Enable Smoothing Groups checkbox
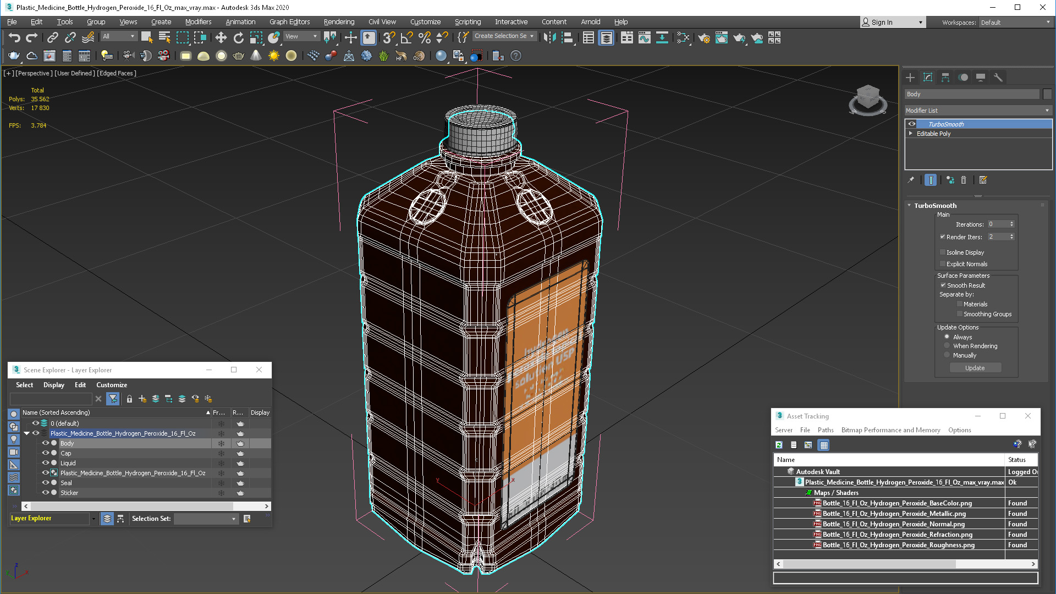Screen dimensions: 1056x594 (960, 314)
